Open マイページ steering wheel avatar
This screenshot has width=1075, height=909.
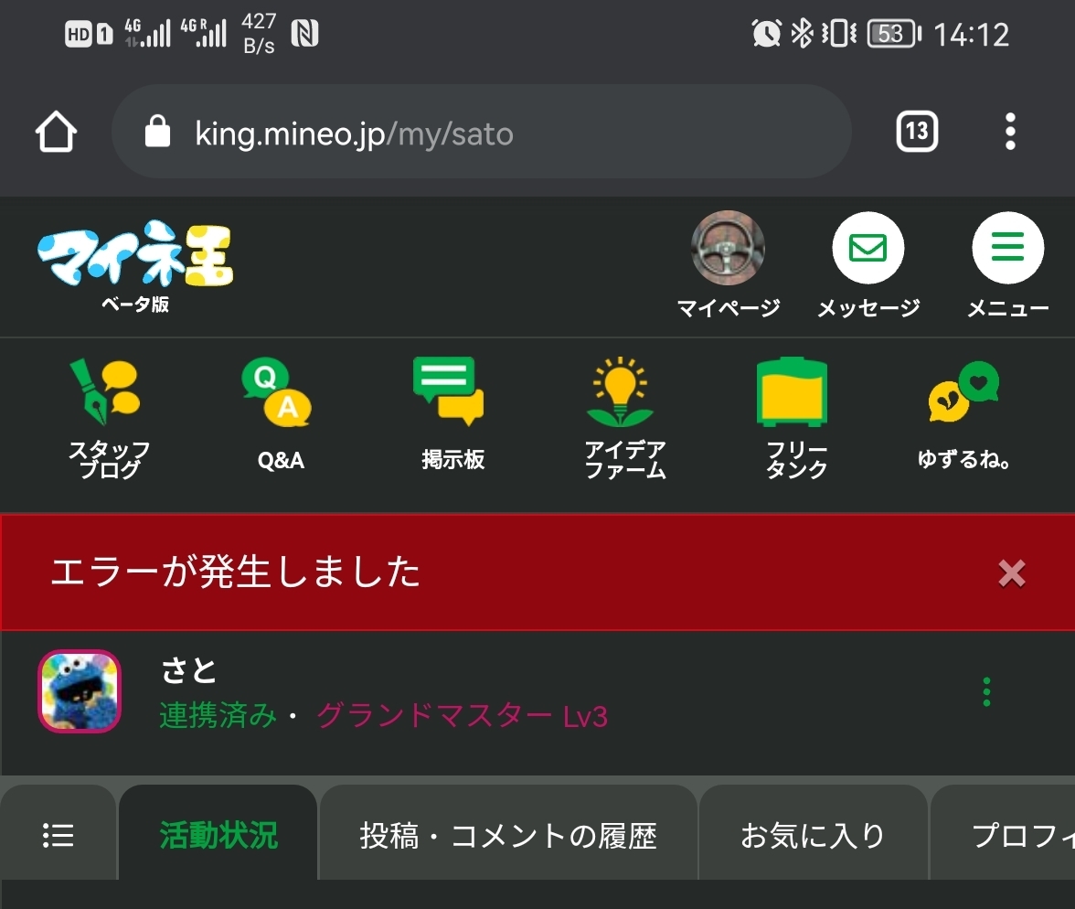coord(728,249)
